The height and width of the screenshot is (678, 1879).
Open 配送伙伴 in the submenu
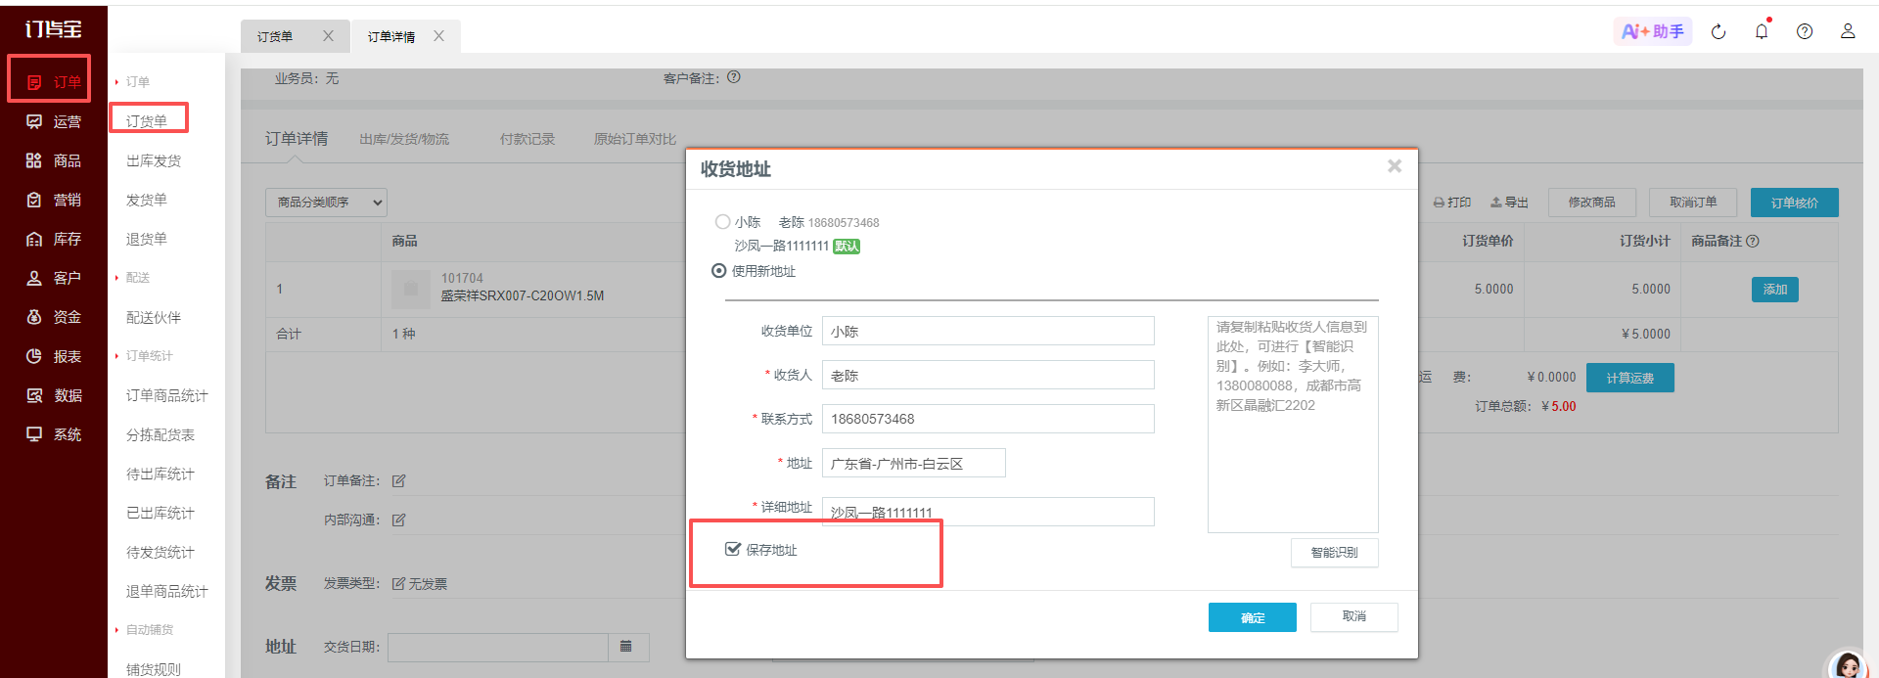tap(154, 317)
